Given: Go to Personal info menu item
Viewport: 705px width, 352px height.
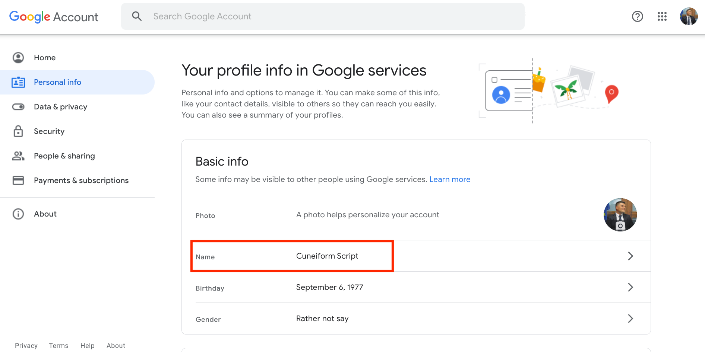Looking at the screenshot, I should (x=57, y=82).
